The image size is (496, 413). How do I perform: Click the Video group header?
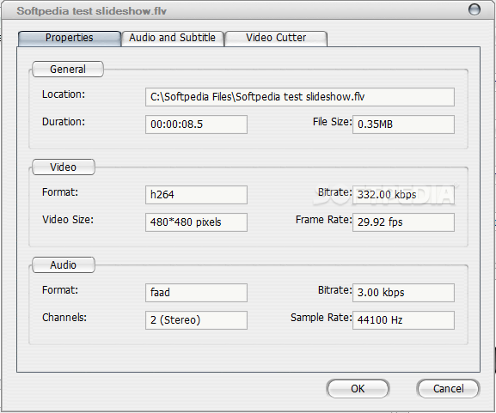(x=64, y=167)
